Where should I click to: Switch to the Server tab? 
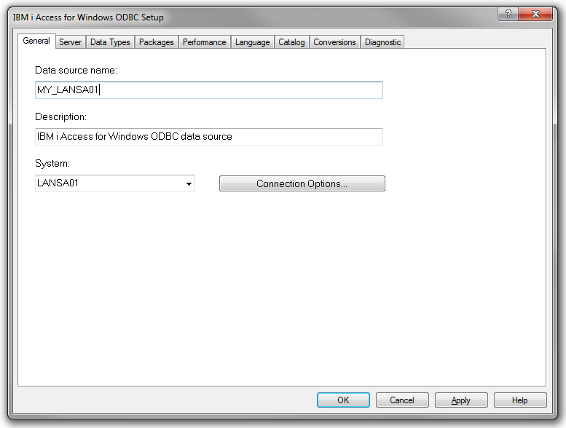(70, 42)
